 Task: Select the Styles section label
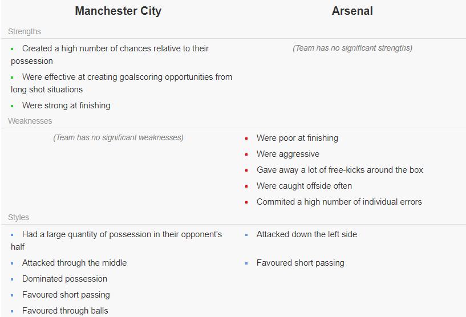(x=18, y=217)
